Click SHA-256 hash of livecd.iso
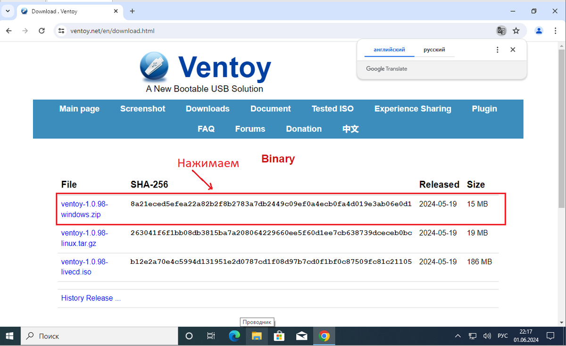The width and height of the screenshot is (566, 346). (x=271, y=262)
